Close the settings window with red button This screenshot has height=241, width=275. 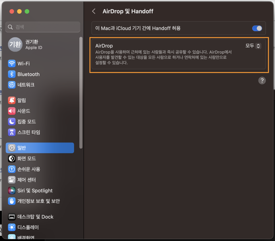(12, 11)
